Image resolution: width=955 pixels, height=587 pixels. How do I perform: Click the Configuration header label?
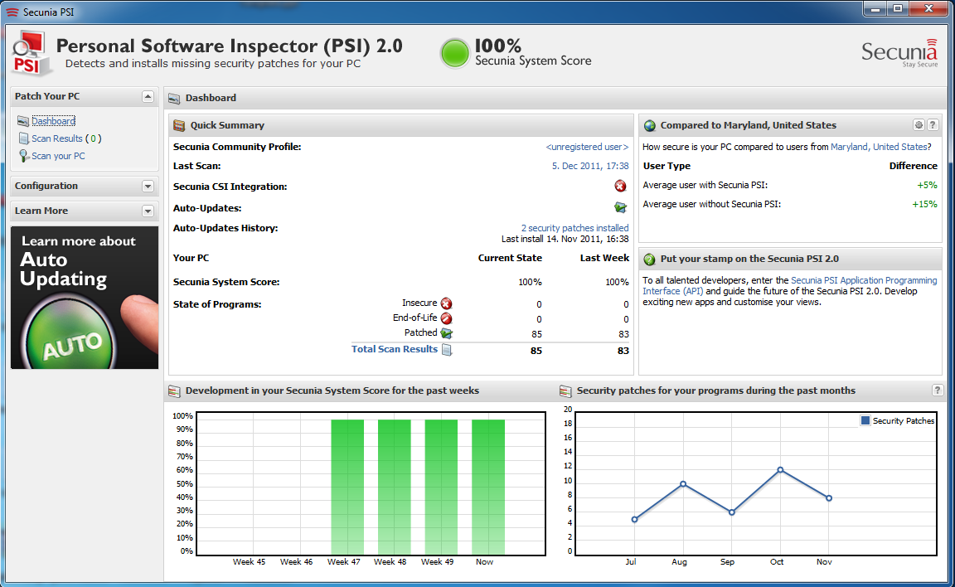tap(46, 186)
